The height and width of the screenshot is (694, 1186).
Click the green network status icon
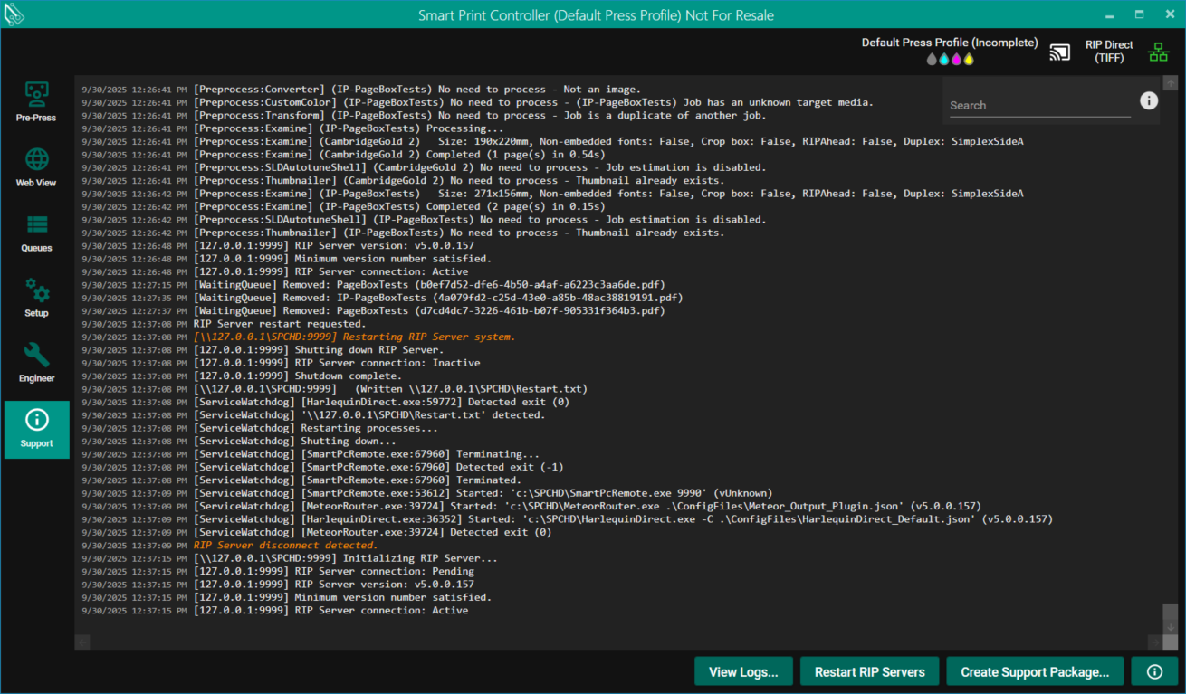point(1158,52)
